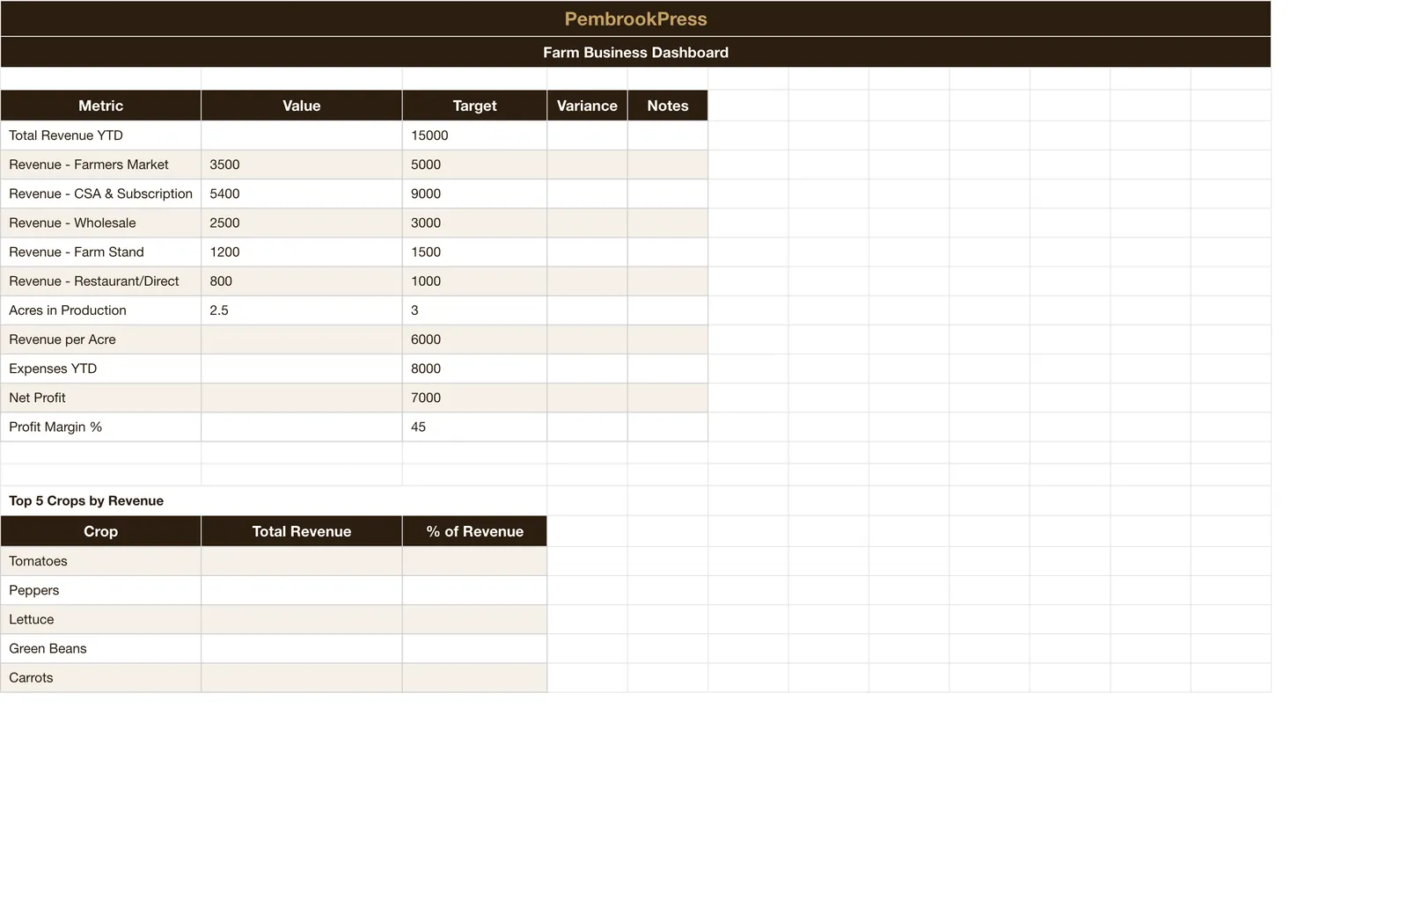The image size is (1408, 905).
Task: Select the Total Revenue cell for Tomatoes
Action: [301, 561]
